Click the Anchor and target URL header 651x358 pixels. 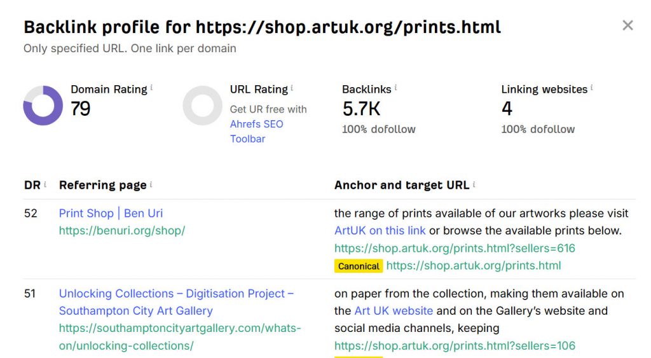[x=402, y=185]
